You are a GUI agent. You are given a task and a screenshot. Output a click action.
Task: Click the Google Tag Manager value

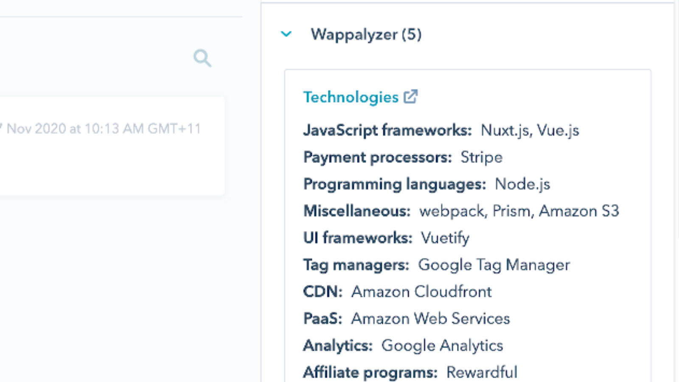pyautogui.click(x=494, y=265)
